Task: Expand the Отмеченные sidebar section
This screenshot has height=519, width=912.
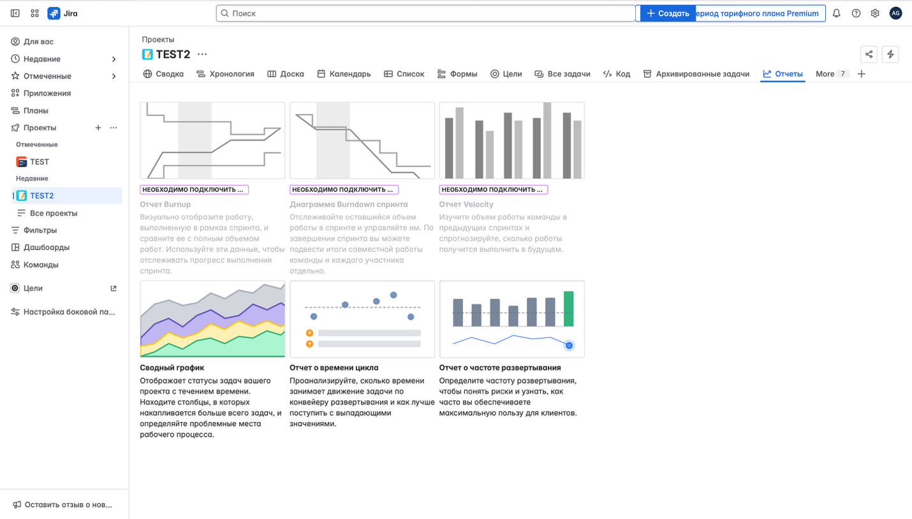Action: pos(114,77)
